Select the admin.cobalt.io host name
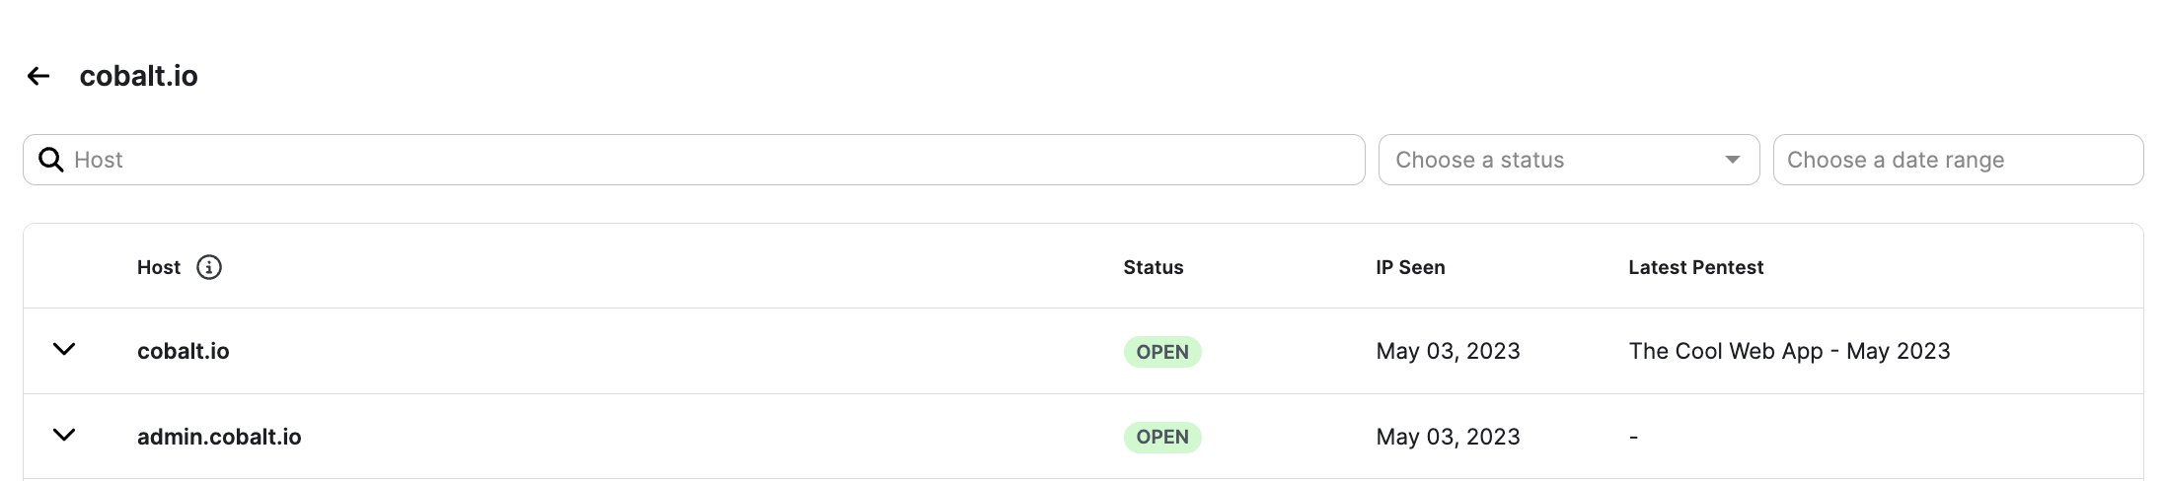 (x=219, y=437)
